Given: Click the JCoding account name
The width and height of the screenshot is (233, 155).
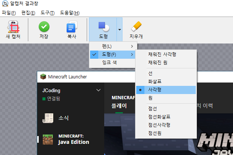Looking at the screenshot, I should 51,90.
